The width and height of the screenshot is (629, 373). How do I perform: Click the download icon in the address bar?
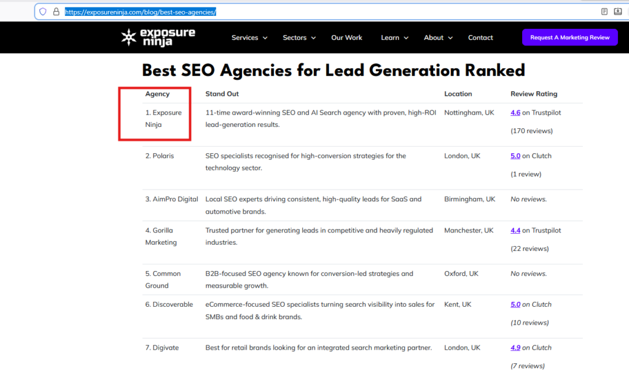pyautogui.click(x=618, y=12)
